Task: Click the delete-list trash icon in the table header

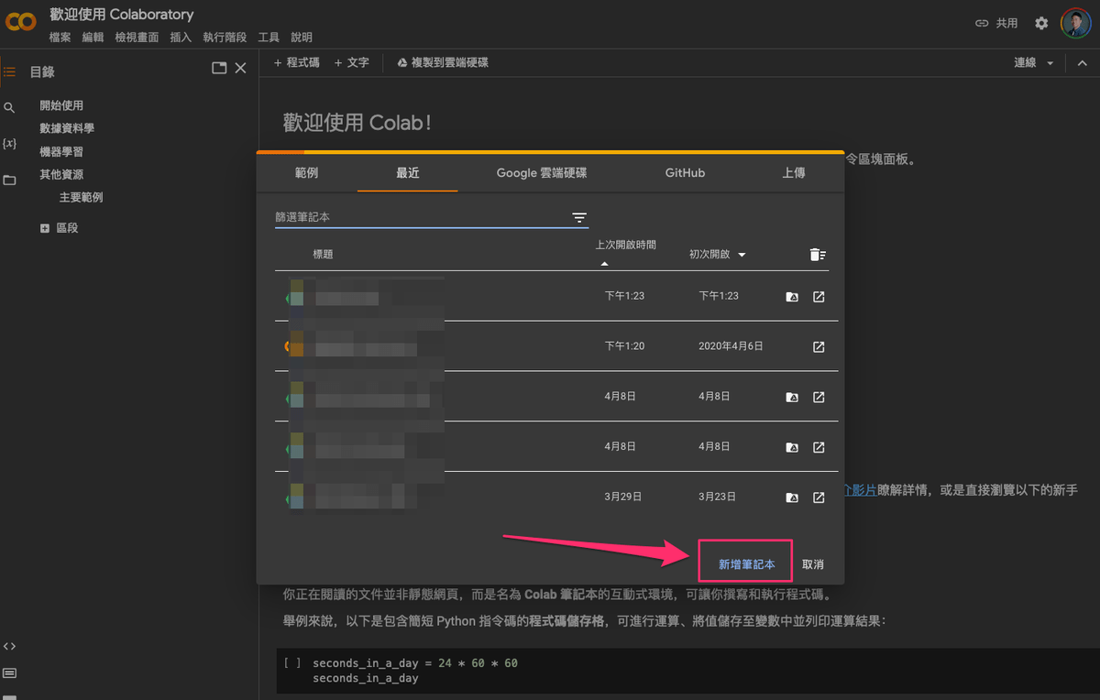Action: tap(819, 255)
